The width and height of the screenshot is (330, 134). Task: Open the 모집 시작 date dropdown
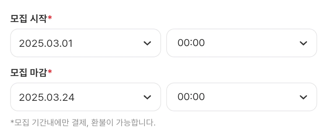click(x=86, y=43)
